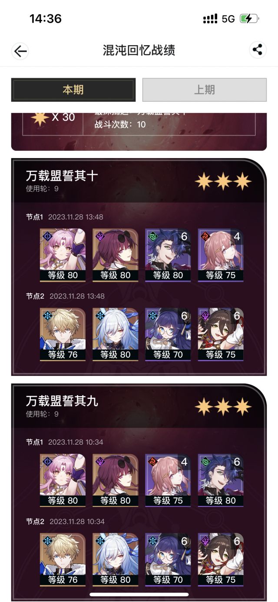
Task: Tap the blond level 76 character in 万载盟誓其十 节点2
Action: click(63, 335)
